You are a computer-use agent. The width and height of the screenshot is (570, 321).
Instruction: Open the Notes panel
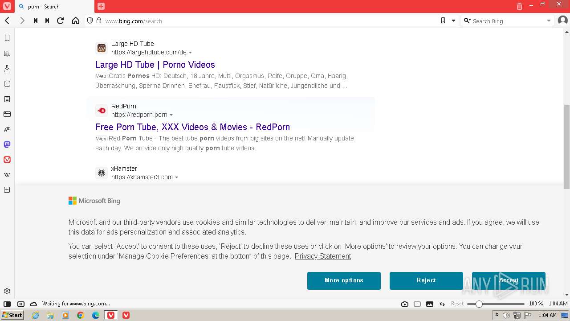[7, 99]
